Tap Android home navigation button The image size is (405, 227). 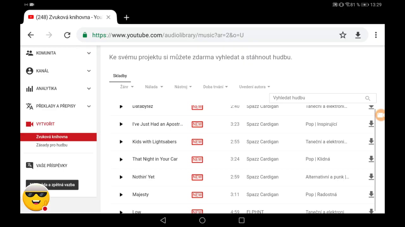[x=202, y=220]
